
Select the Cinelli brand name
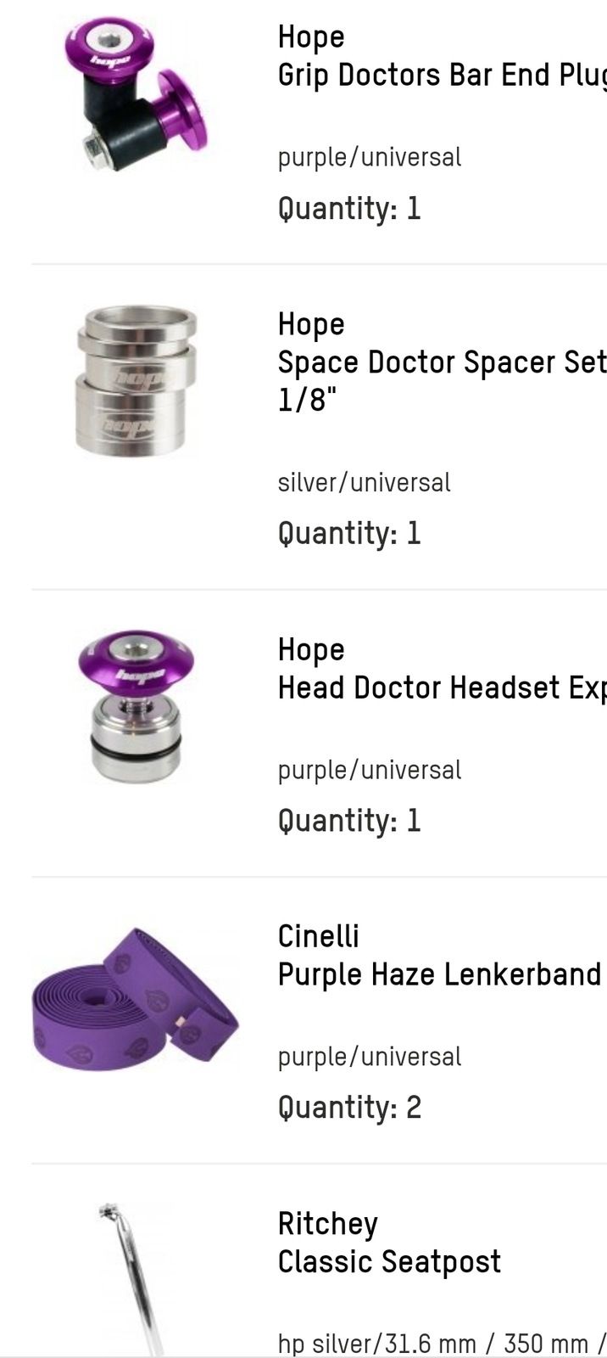(319, 936)
